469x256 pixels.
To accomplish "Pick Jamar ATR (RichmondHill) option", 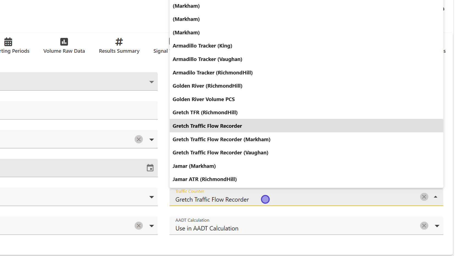I will 204,179.
